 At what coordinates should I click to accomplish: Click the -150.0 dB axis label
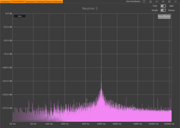(7, 95)
